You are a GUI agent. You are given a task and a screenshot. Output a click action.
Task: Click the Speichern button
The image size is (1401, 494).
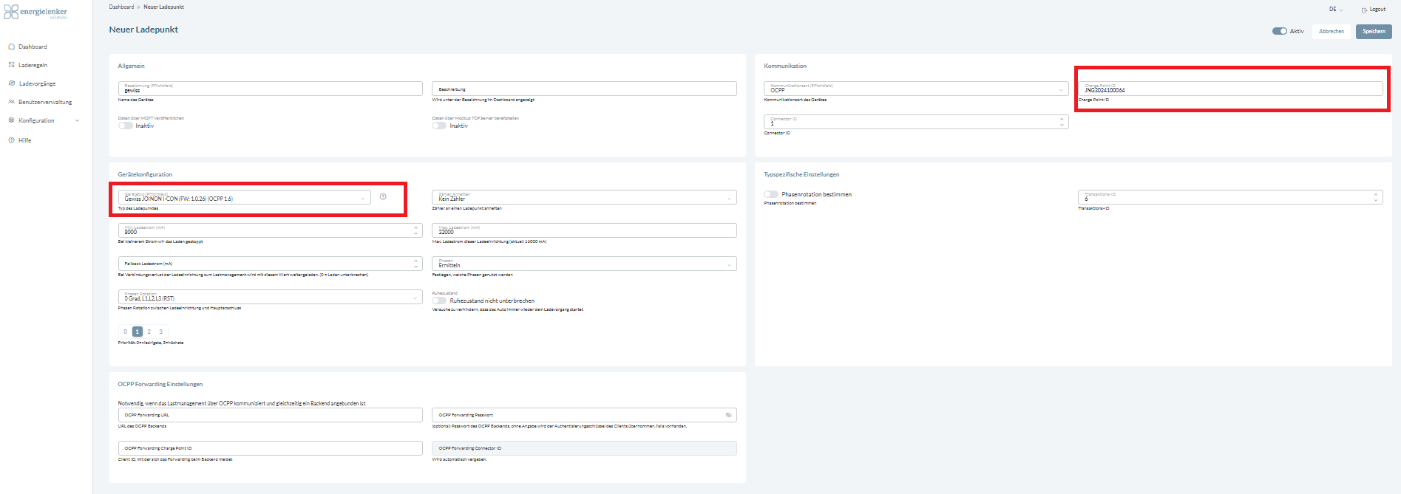tap(1374, 31)
